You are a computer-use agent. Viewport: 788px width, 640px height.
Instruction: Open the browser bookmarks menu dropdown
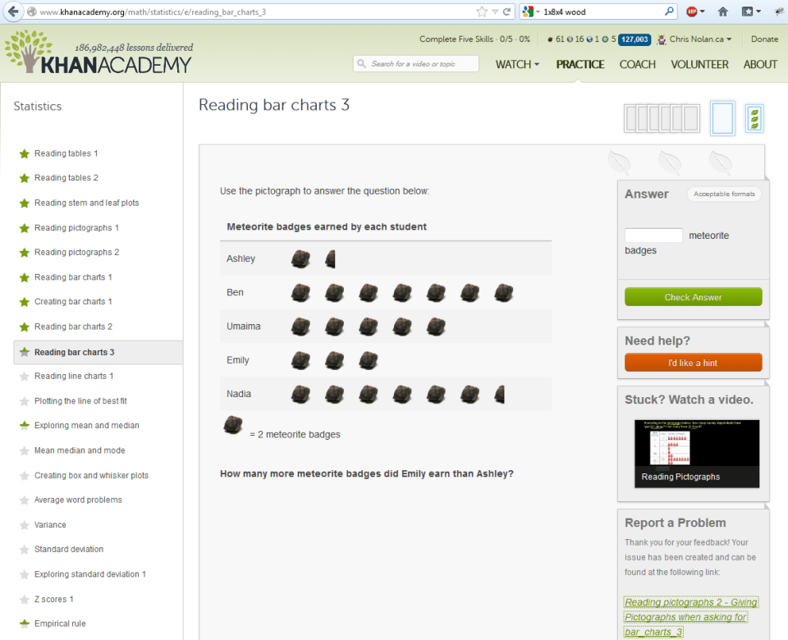click(750, 11)
